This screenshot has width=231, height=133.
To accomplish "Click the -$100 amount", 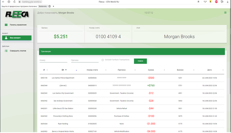I will point(151,116).
